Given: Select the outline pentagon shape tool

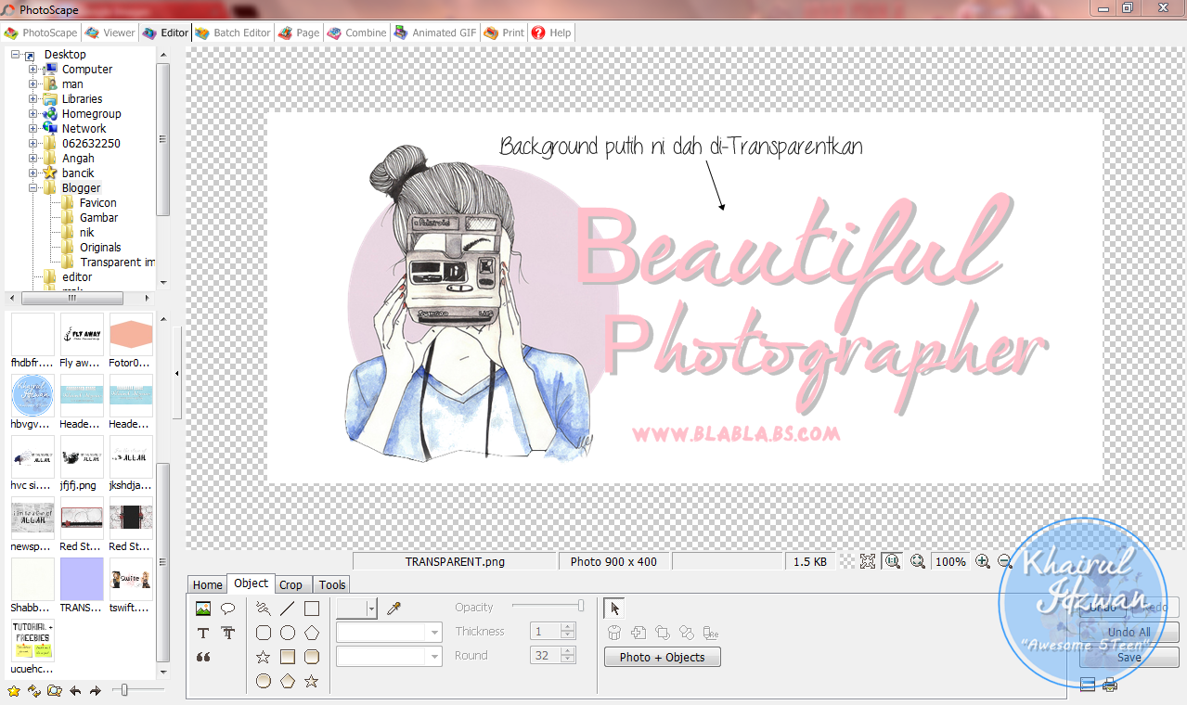Looking at the screenshot, I should [x=312, y=633].
